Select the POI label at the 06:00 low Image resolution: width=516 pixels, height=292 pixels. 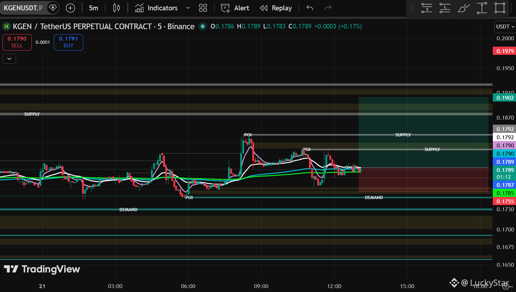pyautogui.click(x=189, y=198)
